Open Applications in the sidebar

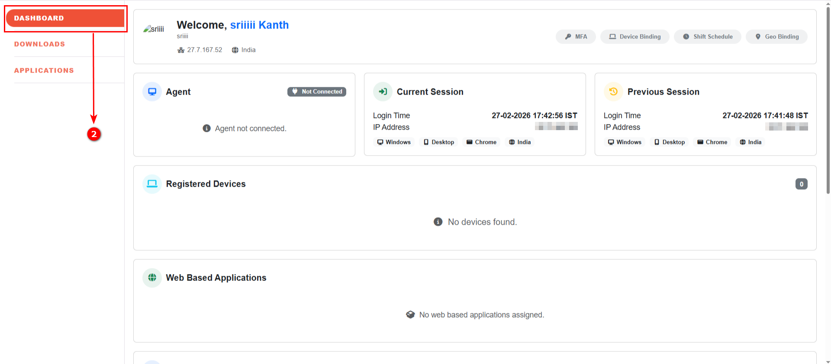[44, 70]
